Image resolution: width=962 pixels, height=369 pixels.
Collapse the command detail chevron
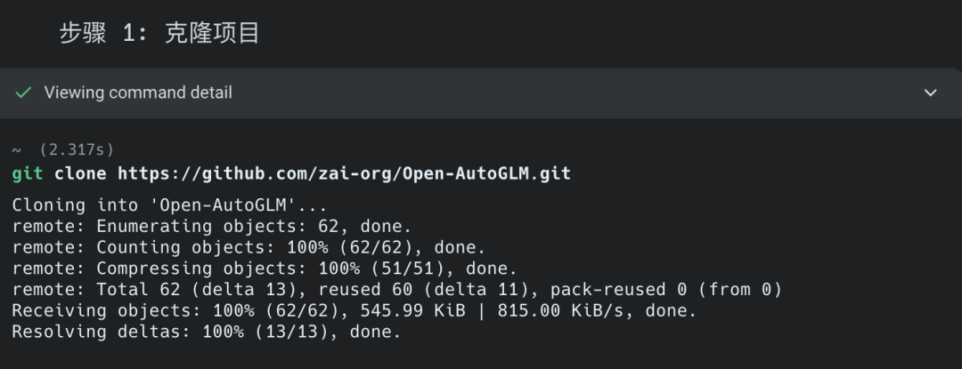pos(931,92)
